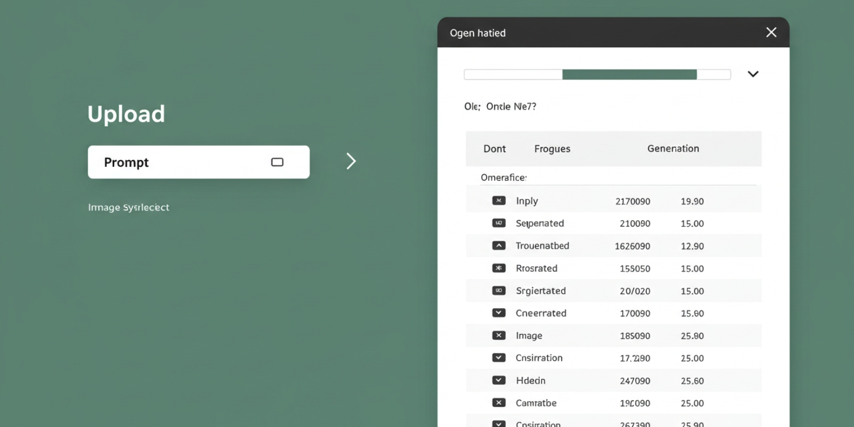Click the value 12.90 in Trouenatbed row

pyautogui.click(x=692, y=246)
